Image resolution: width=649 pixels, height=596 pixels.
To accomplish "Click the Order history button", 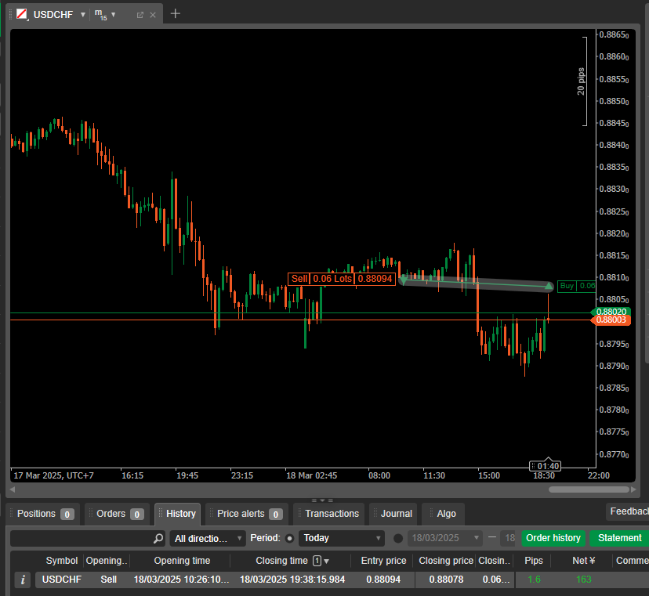I will [x=553, y=538].
